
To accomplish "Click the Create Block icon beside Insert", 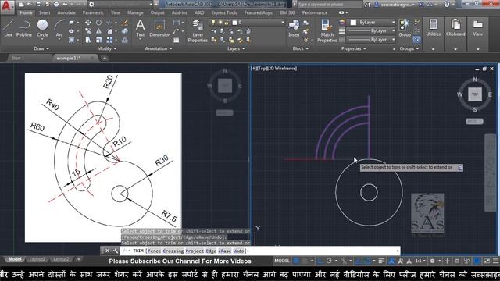I will (x=305, y=23).
